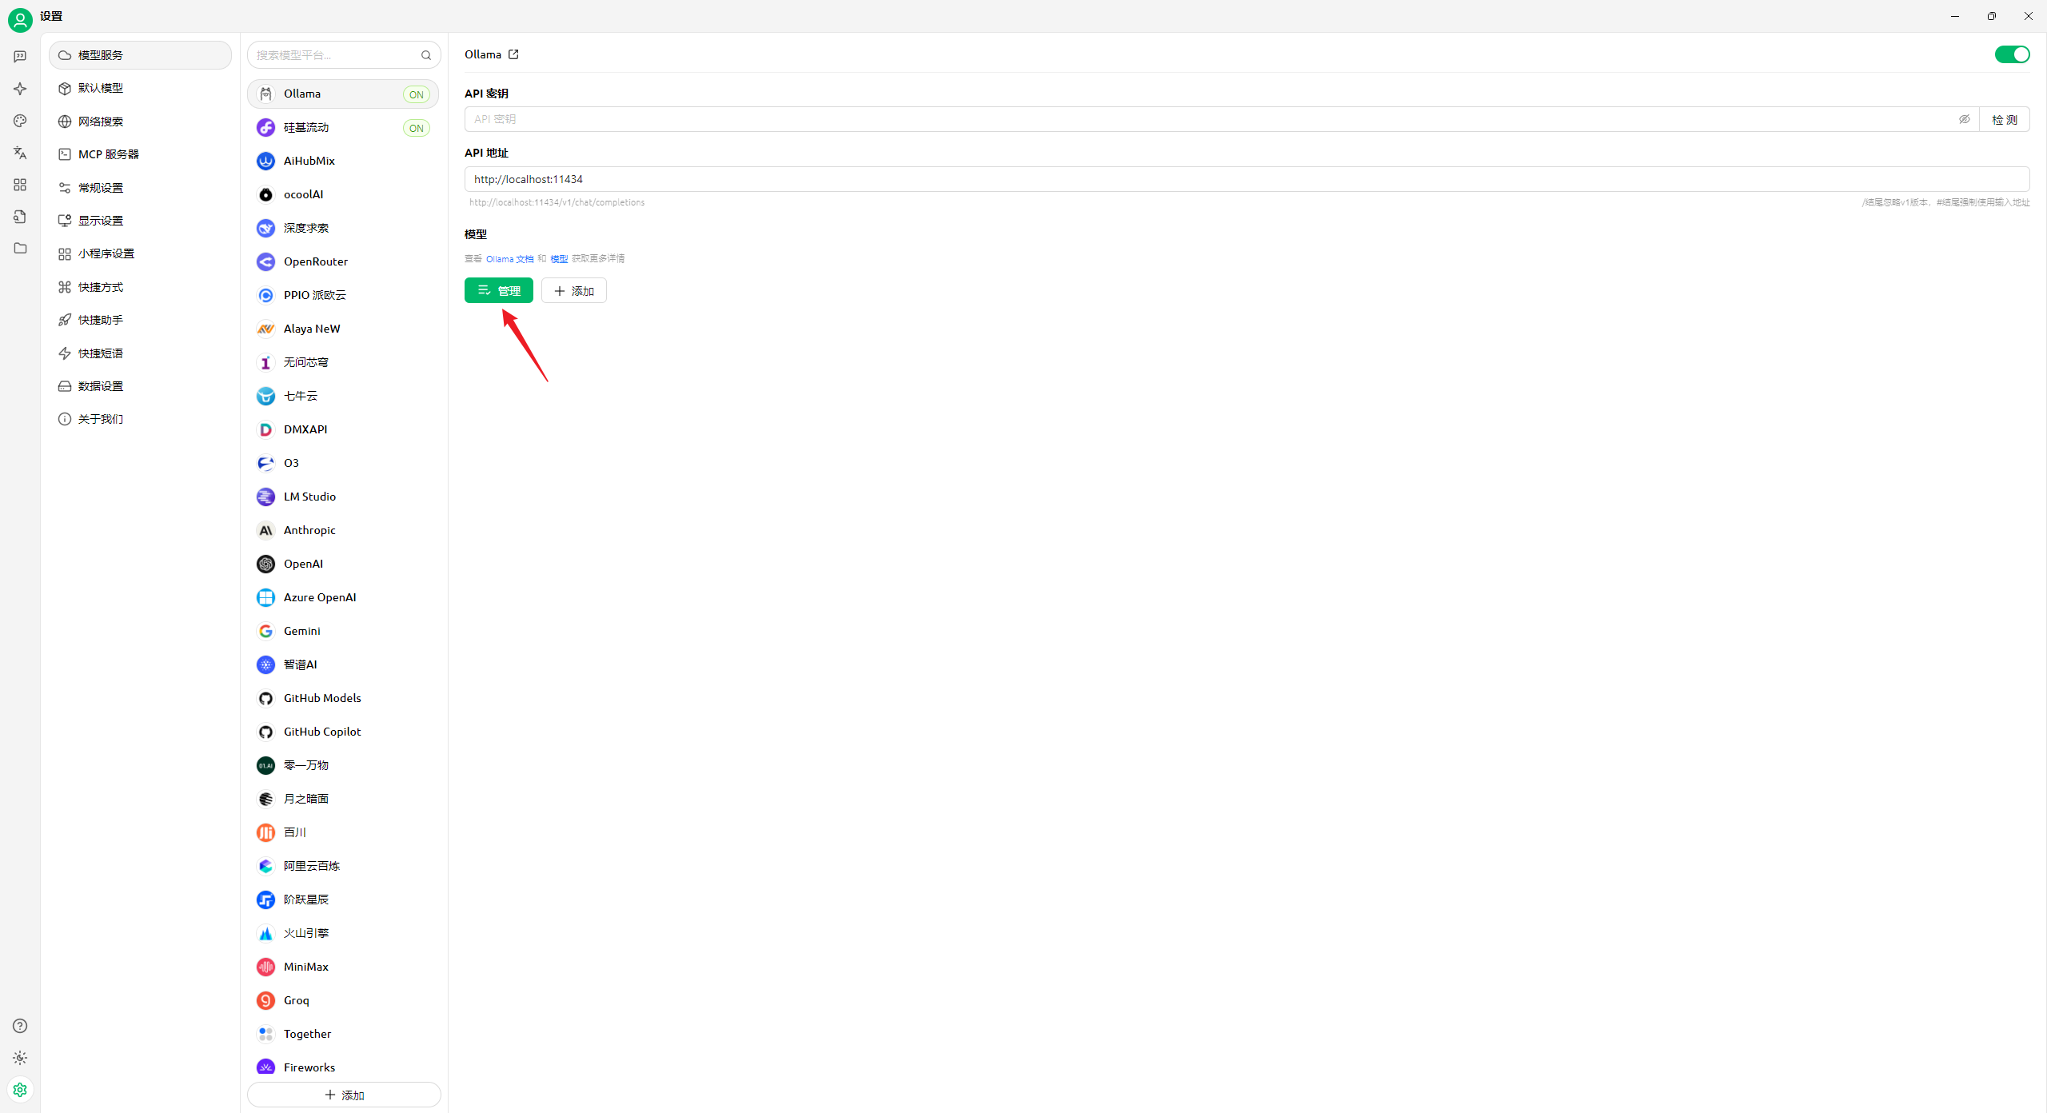Image resolution: width=2047 pixels, height=1113 pixels.
Task: Open Ollama website via external link icon
Action: point(513,54)
